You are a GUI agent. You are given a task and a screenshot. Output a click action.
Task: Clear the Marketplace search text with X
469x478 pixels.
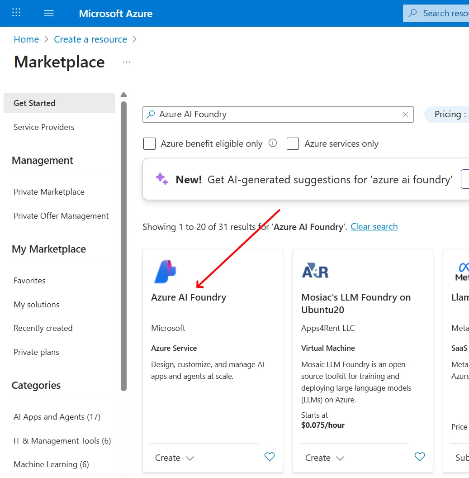pos(406,115)
